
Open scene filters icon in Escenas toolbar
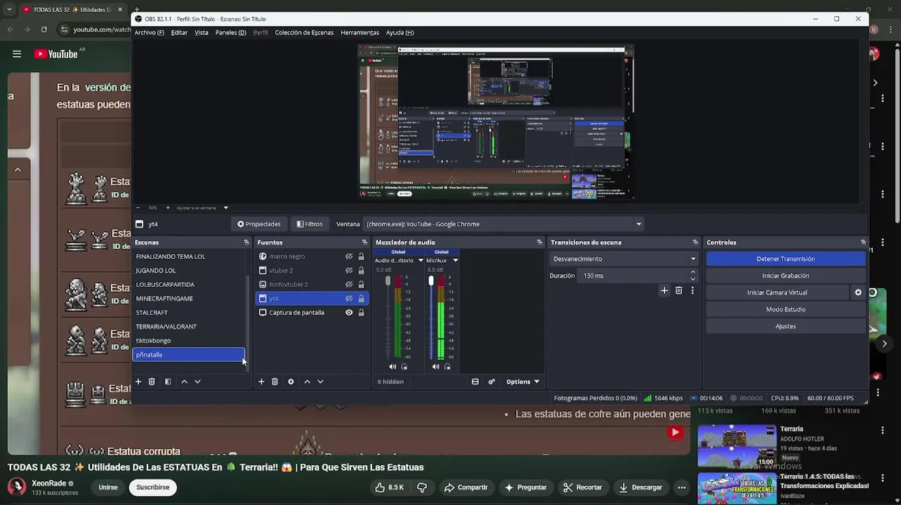pos(168,382)
